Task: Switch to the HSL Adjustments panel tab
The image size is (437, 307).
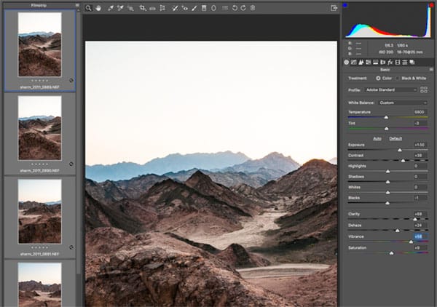Action: coord(368,63)
